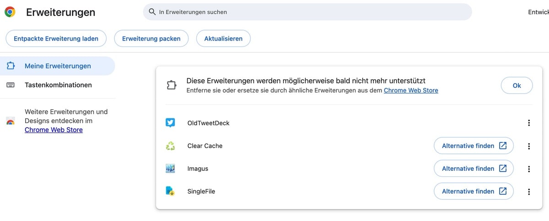Image resolution: width=549 pixels, height=221 pixels.
Task: Click the Erweiterungen page title
Action: pyautogui.click(x=61, y=12)
